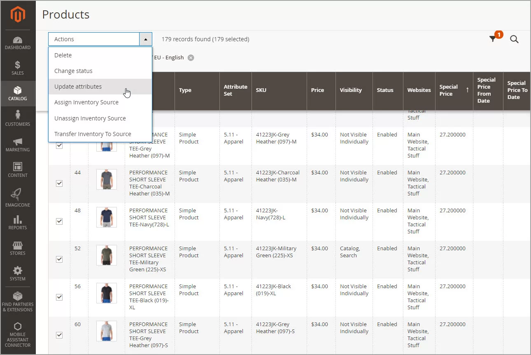Uncheck product ID 44 checkbox
The height and width of the screenshot is (355, 531).
[59, 183]
